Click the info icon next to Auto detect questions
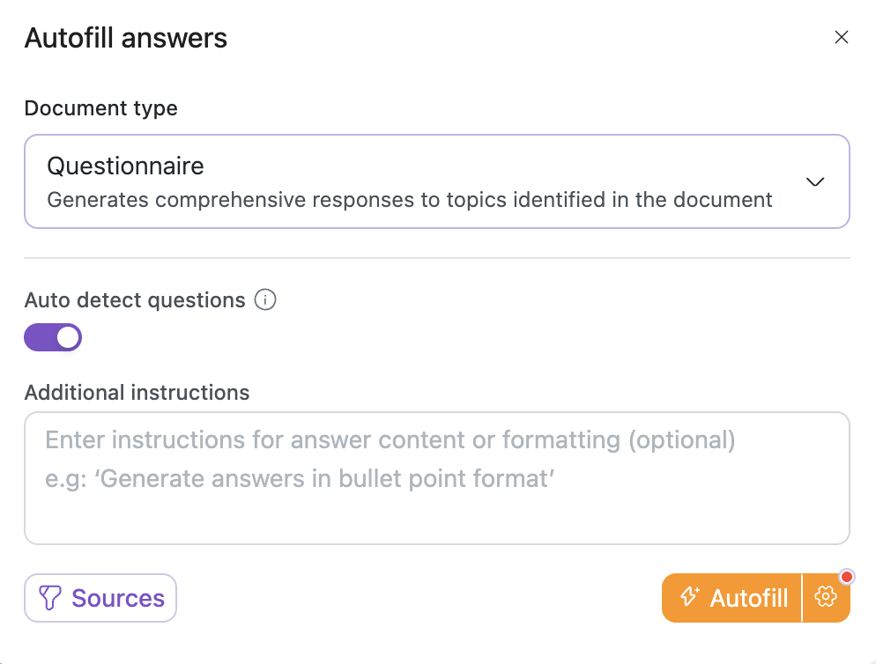 click(264, 300)
